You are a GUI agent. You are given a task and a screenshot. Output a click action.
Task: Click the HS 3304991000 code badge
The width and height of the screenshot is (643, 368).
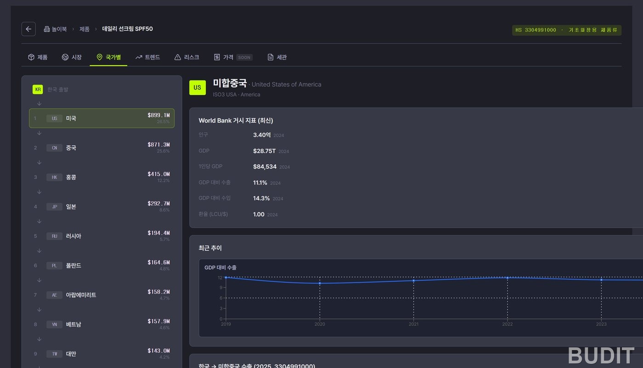coord(566,30)
